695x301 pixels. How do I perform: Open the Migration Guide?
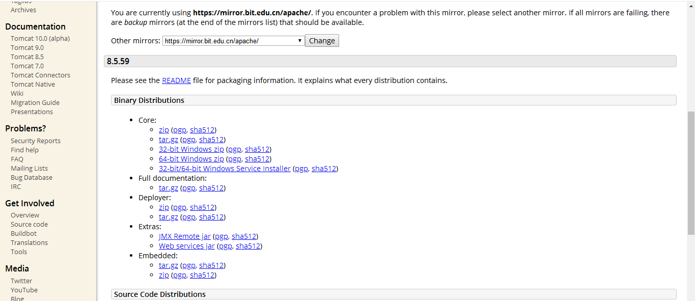click(x=35, y=102)
